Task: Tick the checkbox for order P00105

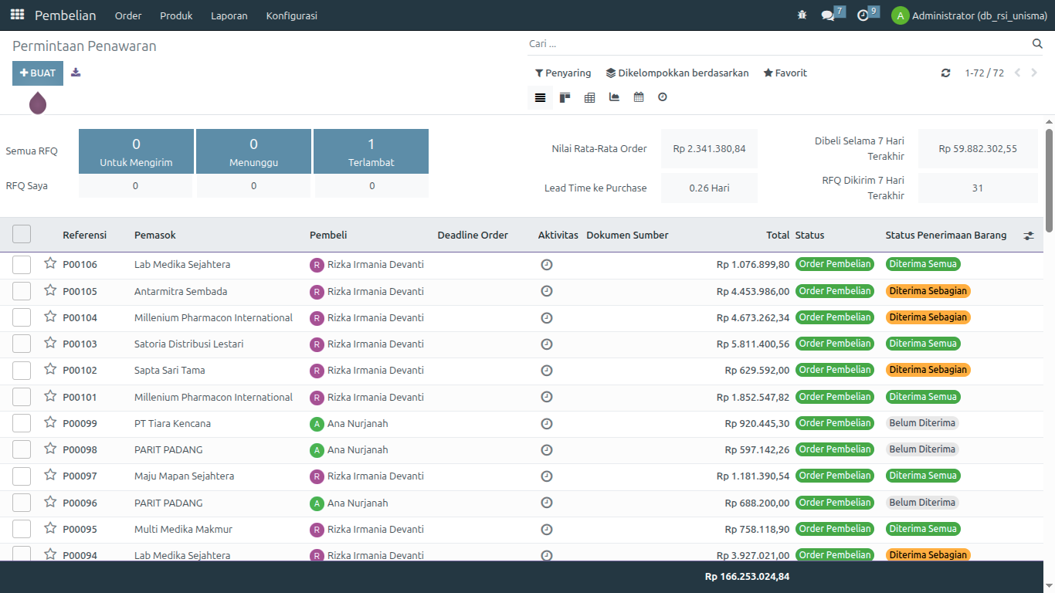Action: point(22,291)
